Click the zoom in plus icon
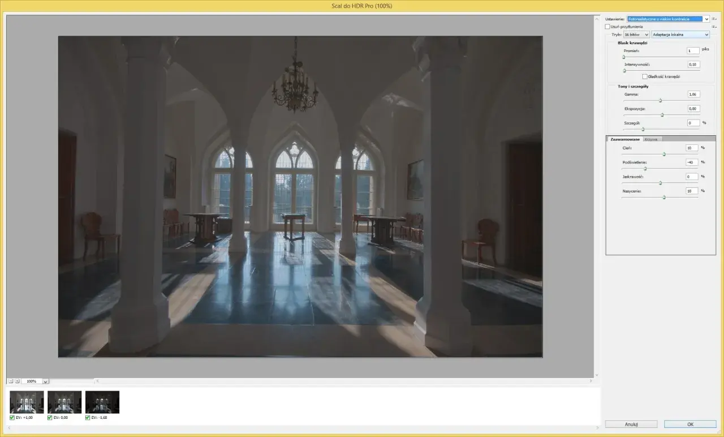The height and width of the screenshot is (437, 724). 17,381
